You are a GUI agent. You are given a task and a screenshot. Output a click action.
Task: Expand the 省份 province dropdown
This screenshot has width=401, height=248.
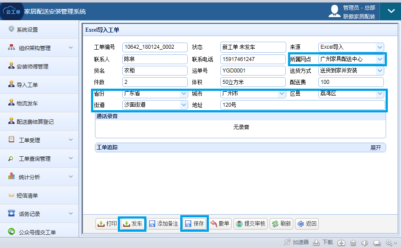[x=155, y=93]
